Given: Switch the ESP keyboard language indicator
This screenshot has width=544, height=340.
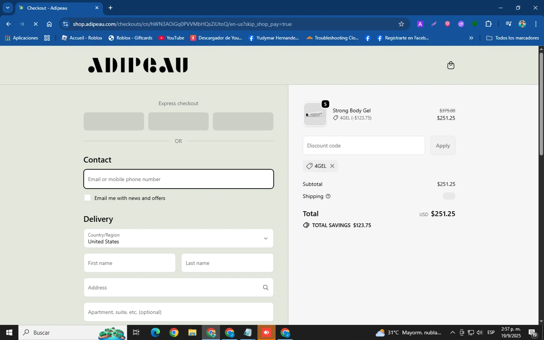Looking at the screenshot, I should [x=491, y=332].
